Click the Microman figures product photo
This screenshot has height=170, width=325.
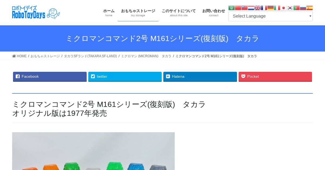[x=93, y=151]
